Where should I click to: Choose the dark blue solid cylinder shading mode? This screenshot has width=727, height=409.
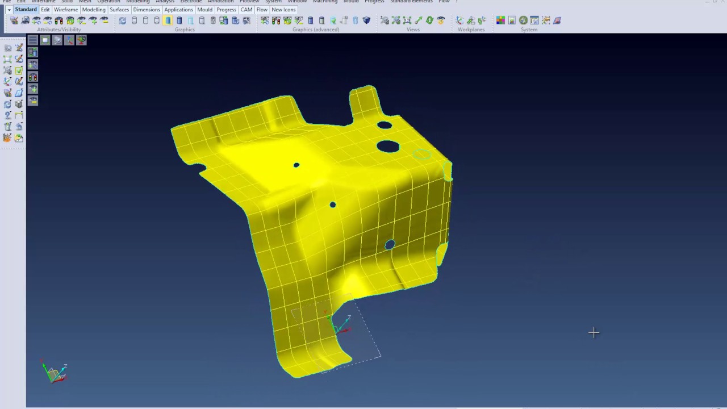click(x=179, y=20)
